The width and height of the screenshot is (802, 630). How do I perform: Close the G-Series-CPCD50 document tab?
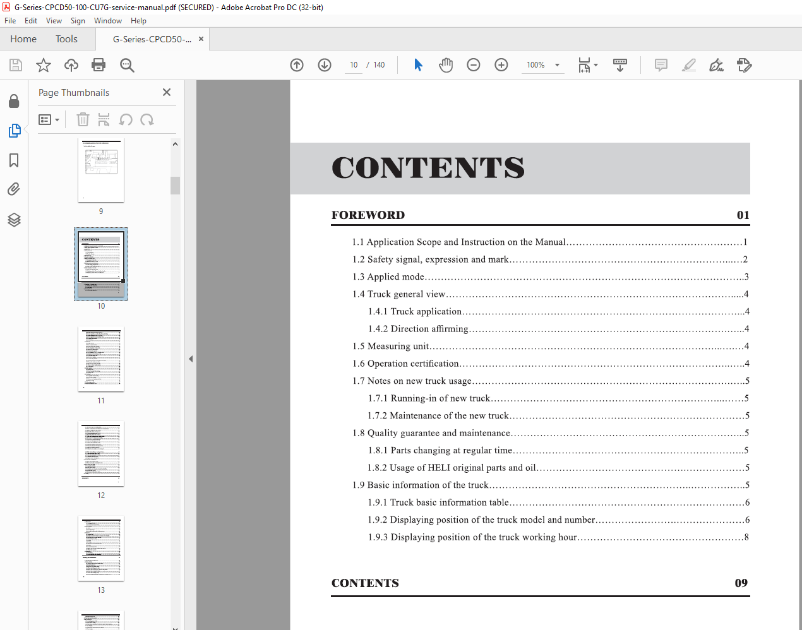[x=201, y=39]
